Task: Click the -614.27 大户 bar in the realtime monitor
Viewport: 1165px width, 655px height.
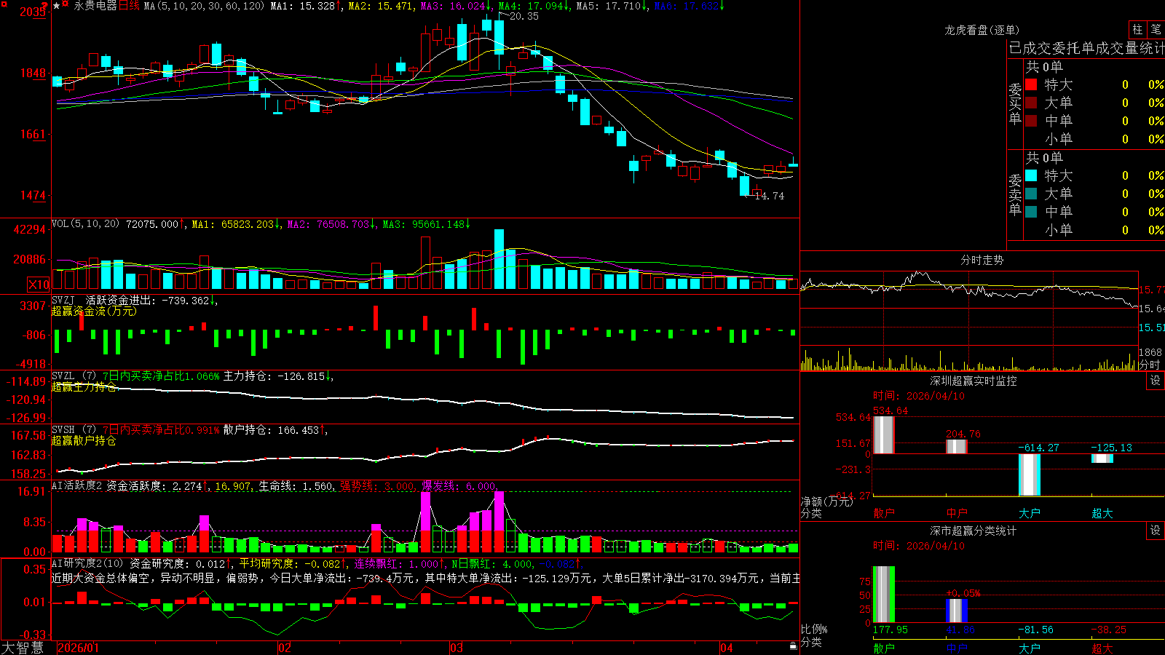Action: click(1030, 475)
